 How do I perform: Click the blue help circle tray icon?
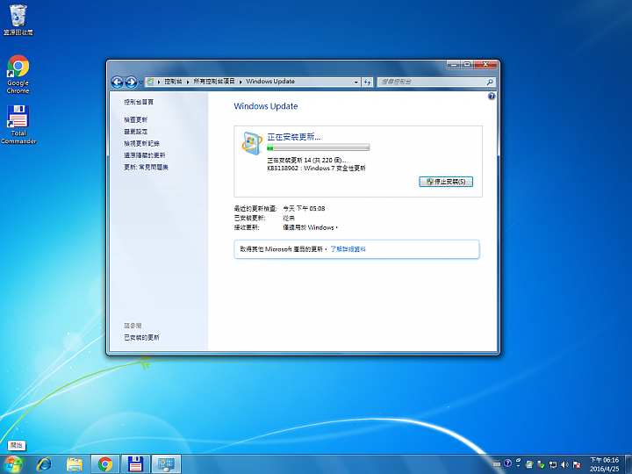click(x=508, y=463)
